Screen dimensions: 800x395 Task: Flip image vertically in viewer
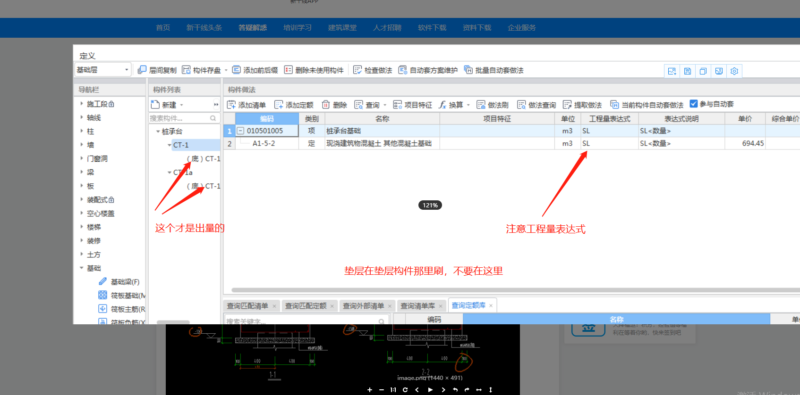(x=491, y=390)
